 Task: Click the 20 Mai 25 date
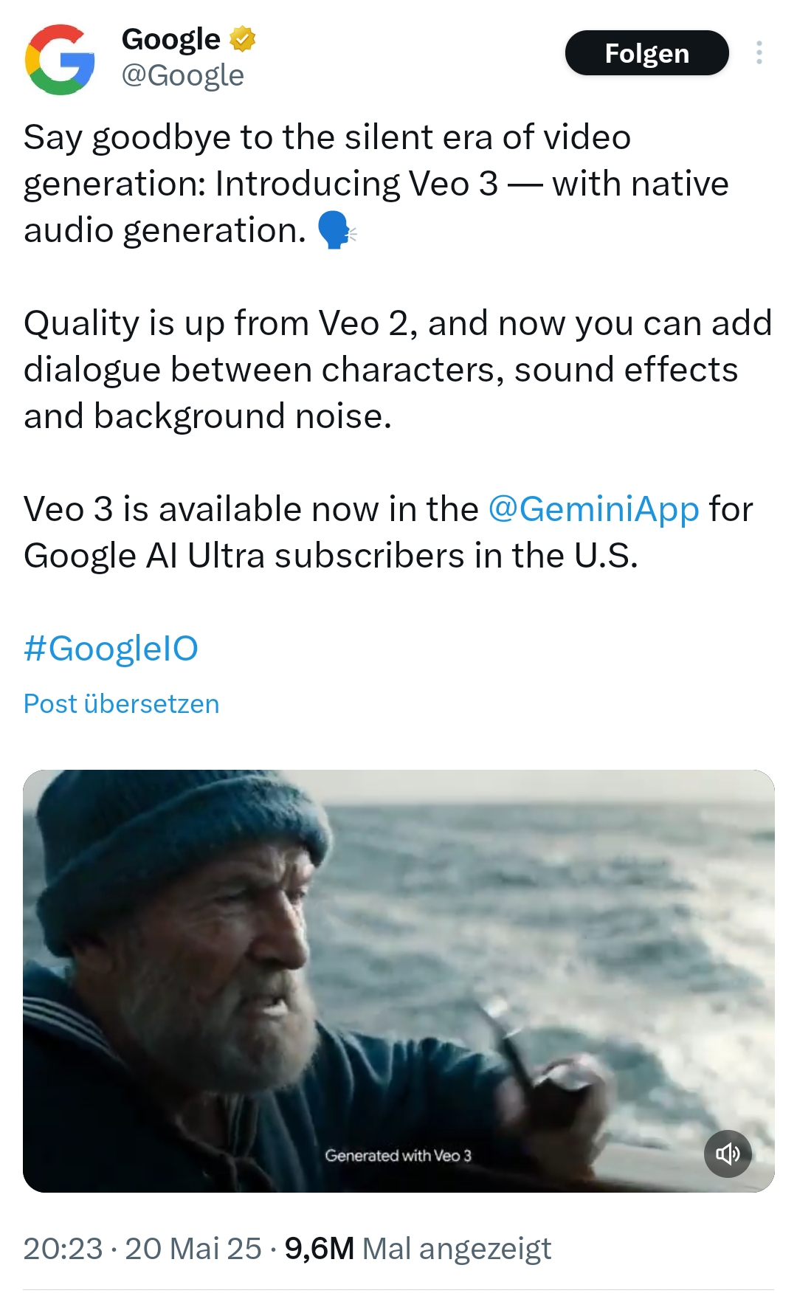[x=193, y=1249]
